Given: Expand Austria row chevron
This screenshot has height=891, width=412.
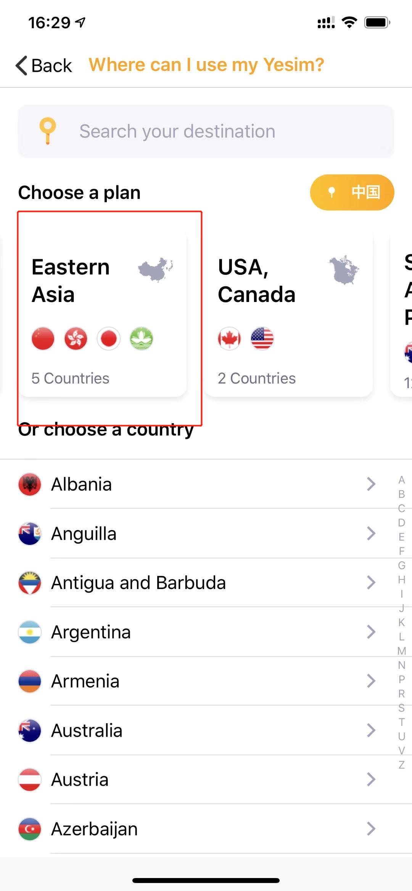Looking at the screenshot, I should [x=371, y=779].
